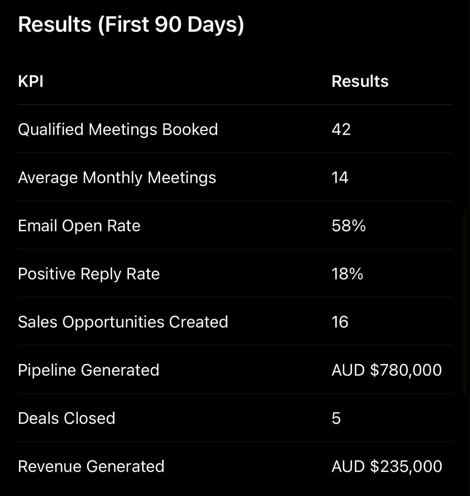Click the value 42 for meetings booked
The image size is (470, 496).
pos(341,129)
